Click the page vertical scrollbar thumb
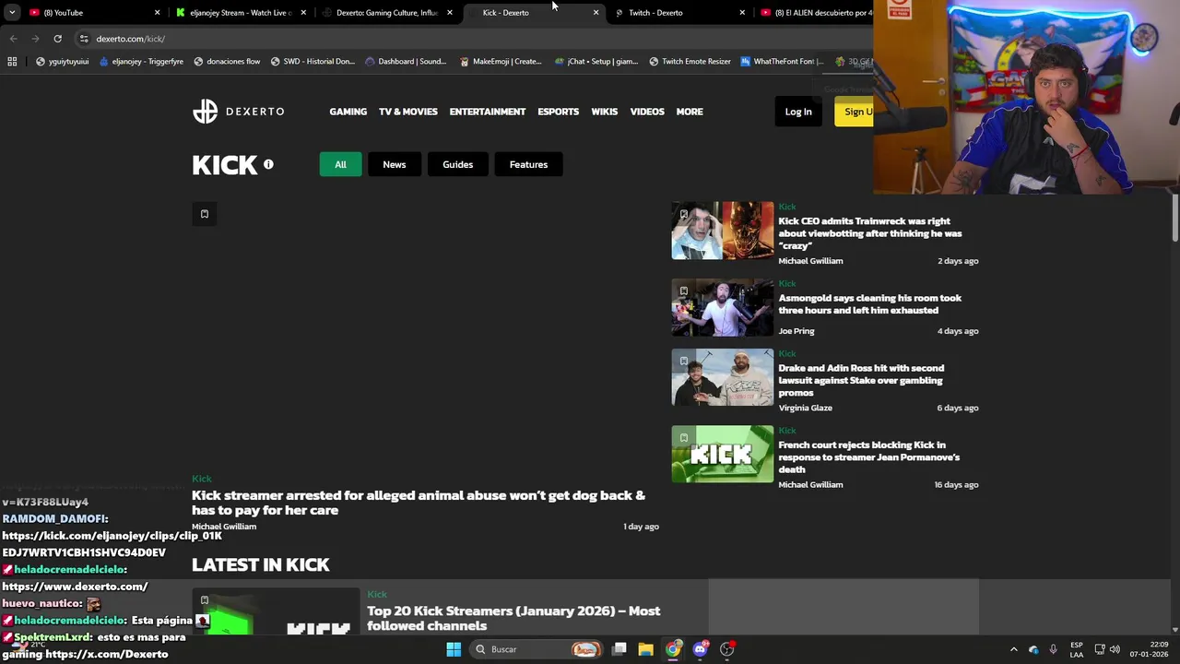Image resolution: width=1180 pixels, height=664 pixels. [x=1175, y=218]
